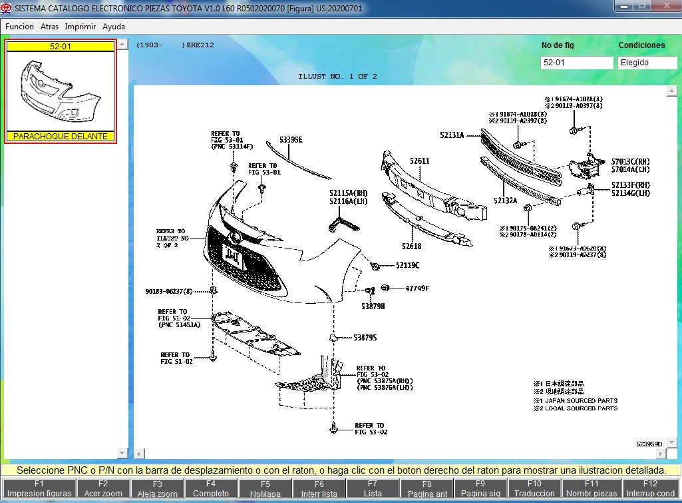Click F12 Interrup cond button
This screenshot has width=682, height=503.
pyautogui.click(x=650, y=488)
